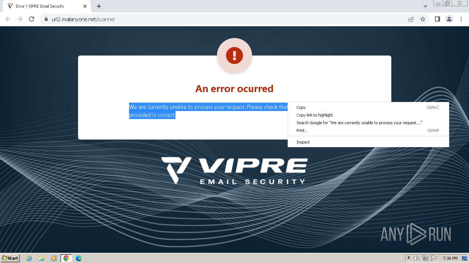Screen dimensions: 469x263
Task: Choose Print... from the context menu
Action: [368, 130]
